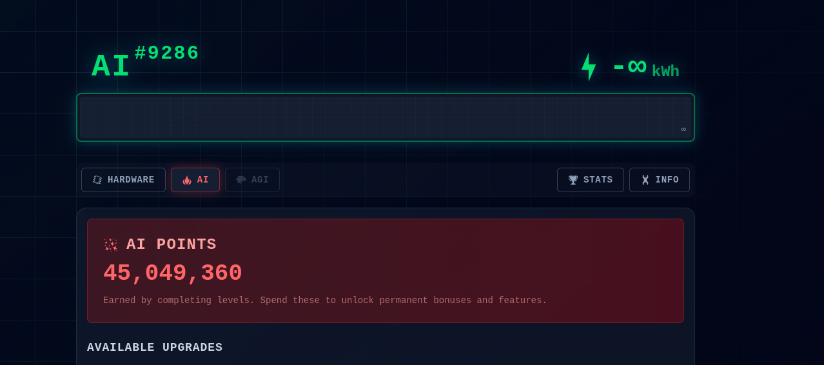Click the sparkle icon beside AI Points
This screenshot has width=824, height=365.
click(111, 245)
